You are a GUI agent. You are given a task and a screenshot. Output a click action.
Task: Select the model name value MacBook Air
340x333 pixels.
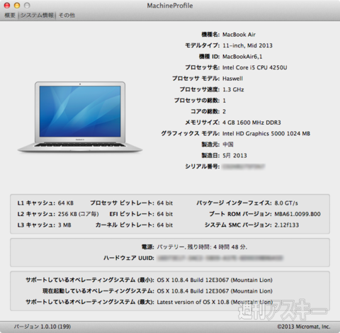[x=239, y=35]
